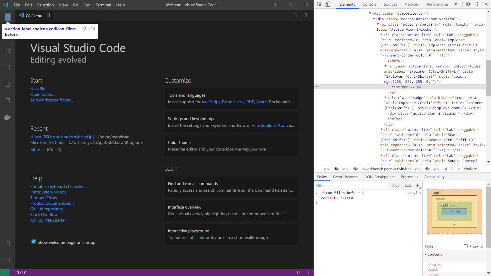Add a new style rule with the plus icon
Screen dimensions: 491x276
pyautogui.click(x=418, y=185)
